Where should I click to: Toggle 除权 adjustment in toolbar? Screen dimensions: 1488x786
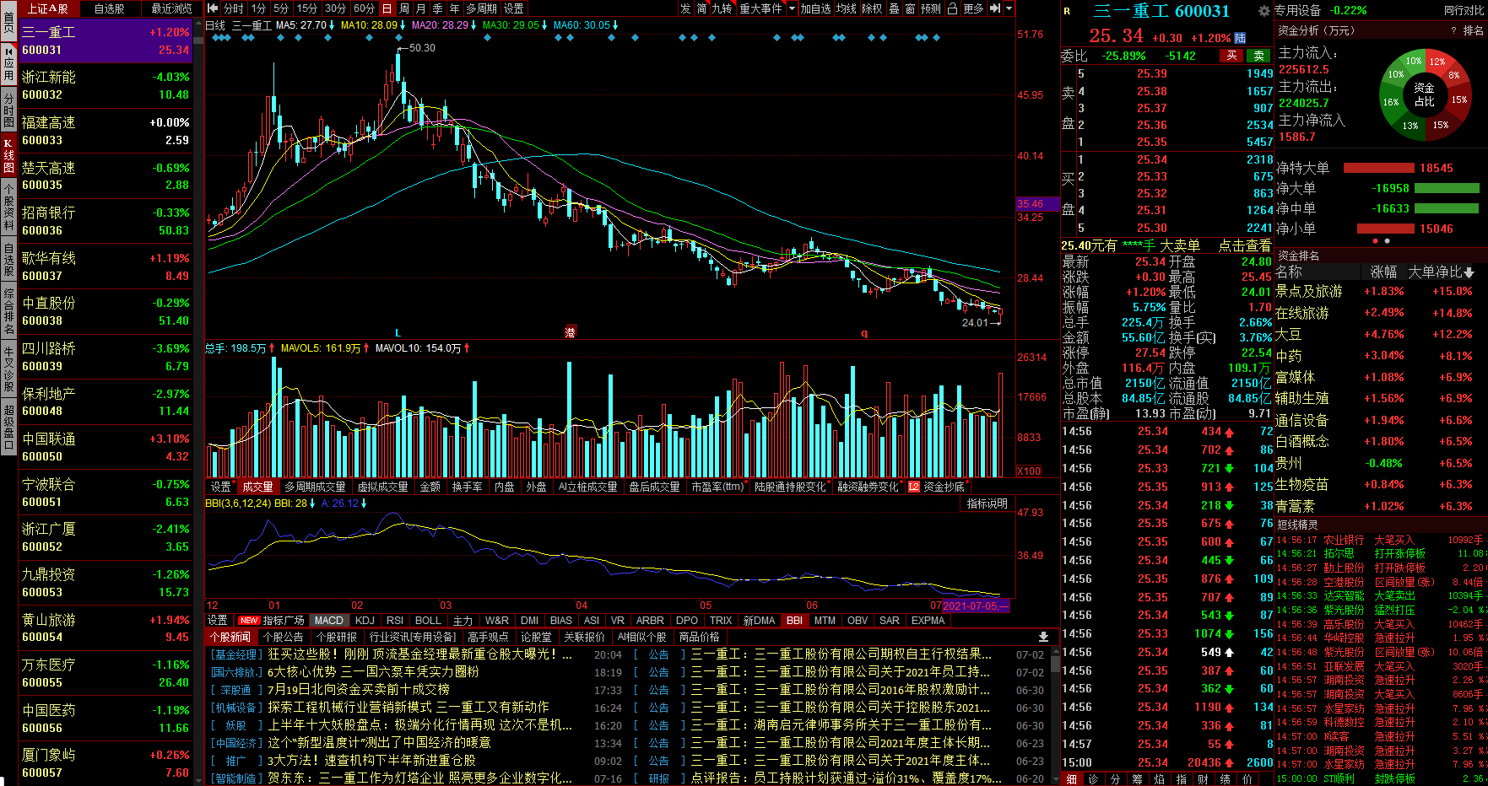pos(872,8)
